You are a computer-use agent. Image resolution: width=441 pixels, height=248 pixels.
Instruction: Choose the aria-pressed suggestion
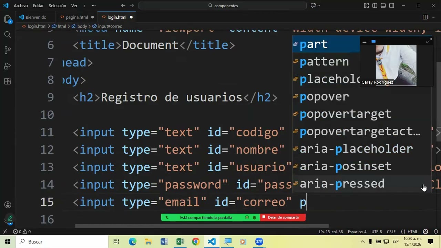(x=362, y=184)
